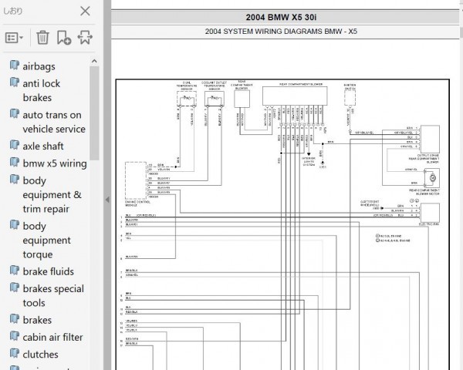Click the axle shaft bookmark ribbon icon

(15, 145)
